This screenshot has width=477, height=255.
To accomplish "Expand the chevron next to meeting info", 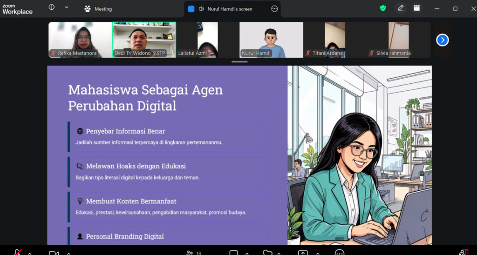I will pyautogui.click(x=67, y=7).
